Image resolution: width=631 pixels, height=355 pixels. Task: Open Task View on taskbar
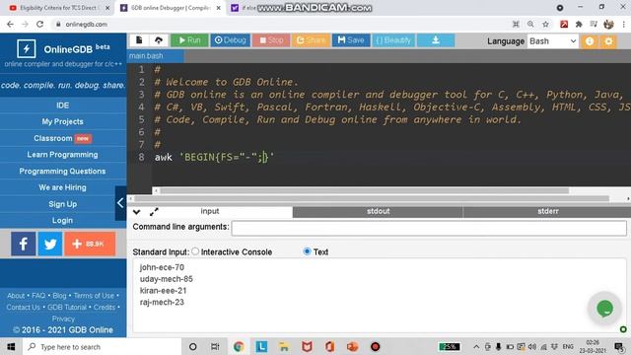click(215, 346)
